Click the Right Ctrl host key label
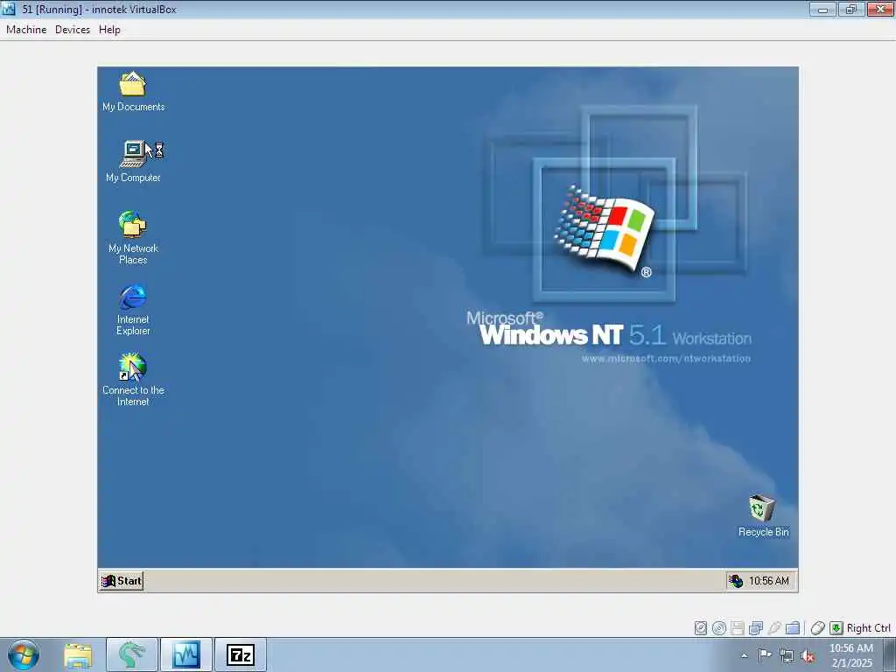 coord(868,628)
